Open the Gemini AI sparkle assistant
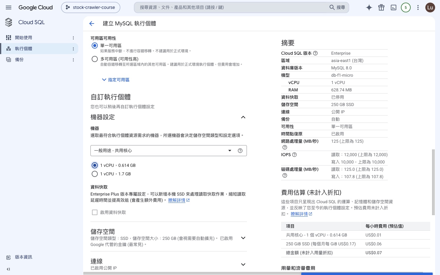Image resolution: width=440 pixels, height=275 pixels. 369,8
